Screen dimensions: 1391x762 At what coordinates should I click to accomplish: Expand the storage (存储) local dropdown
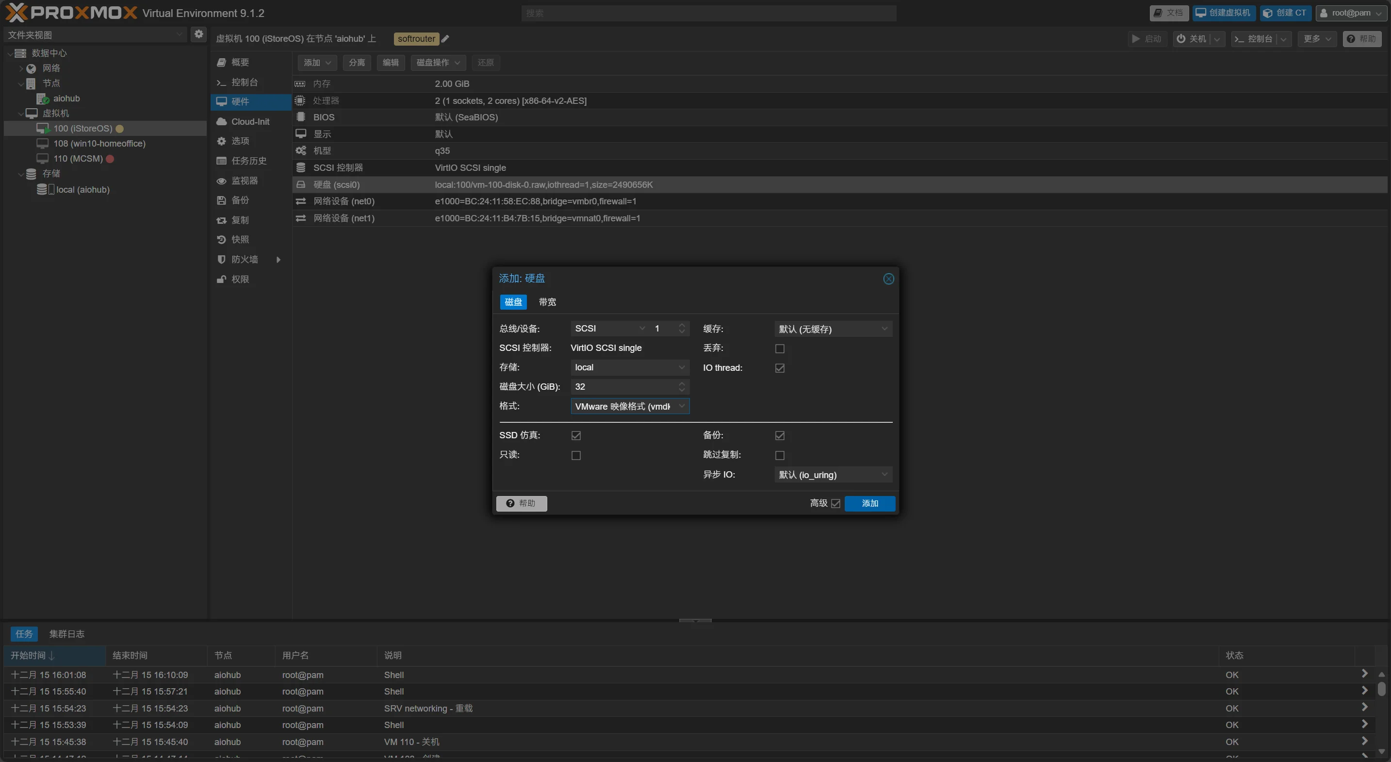[629, 367]
